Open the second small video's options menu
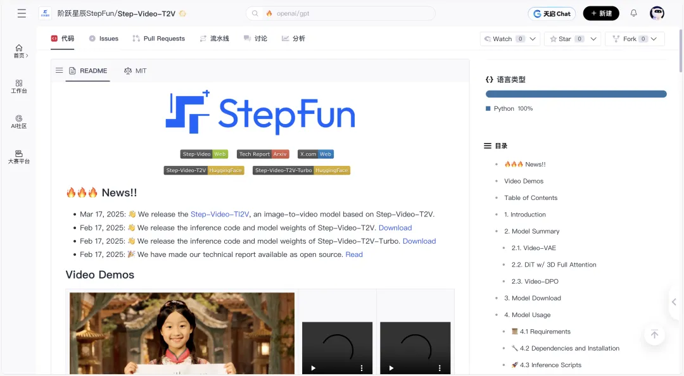Image resolution: width=684 pixels, height=376 pixels. [440, 368]
